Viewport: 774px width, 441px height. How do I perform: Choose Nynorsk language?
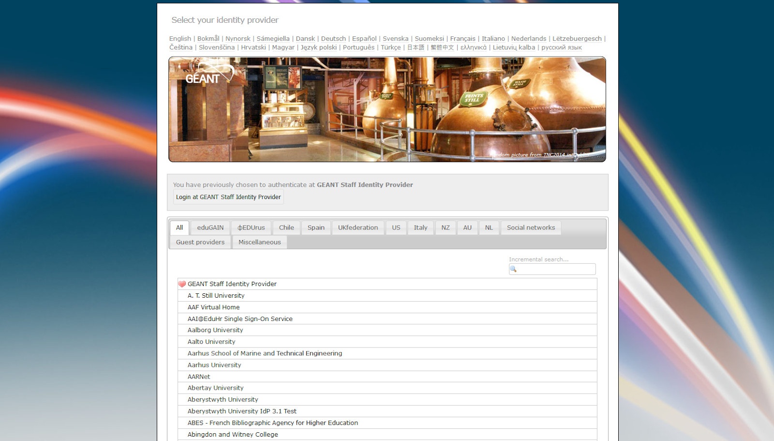[x=238, y=39]
